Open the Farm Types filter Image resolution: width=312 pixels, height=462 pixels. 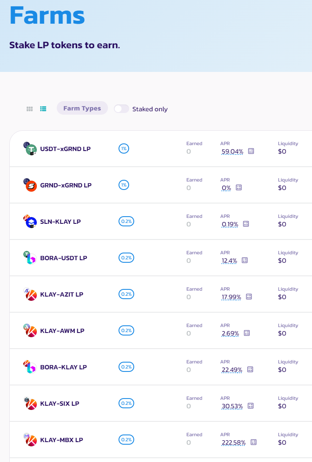pyautogui.click(x=82, y=108)
